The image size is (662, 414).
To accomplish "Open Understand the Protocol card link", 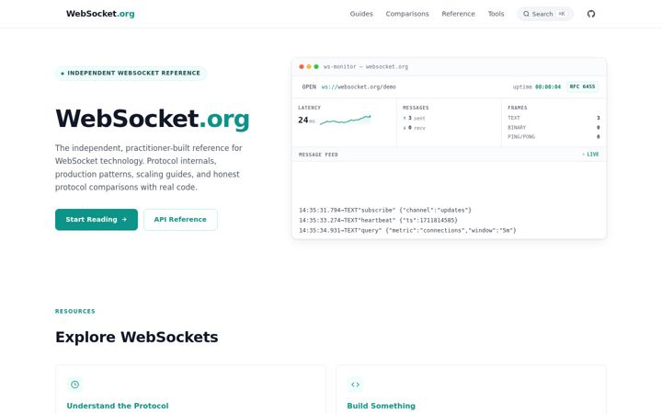I will 118,406.
